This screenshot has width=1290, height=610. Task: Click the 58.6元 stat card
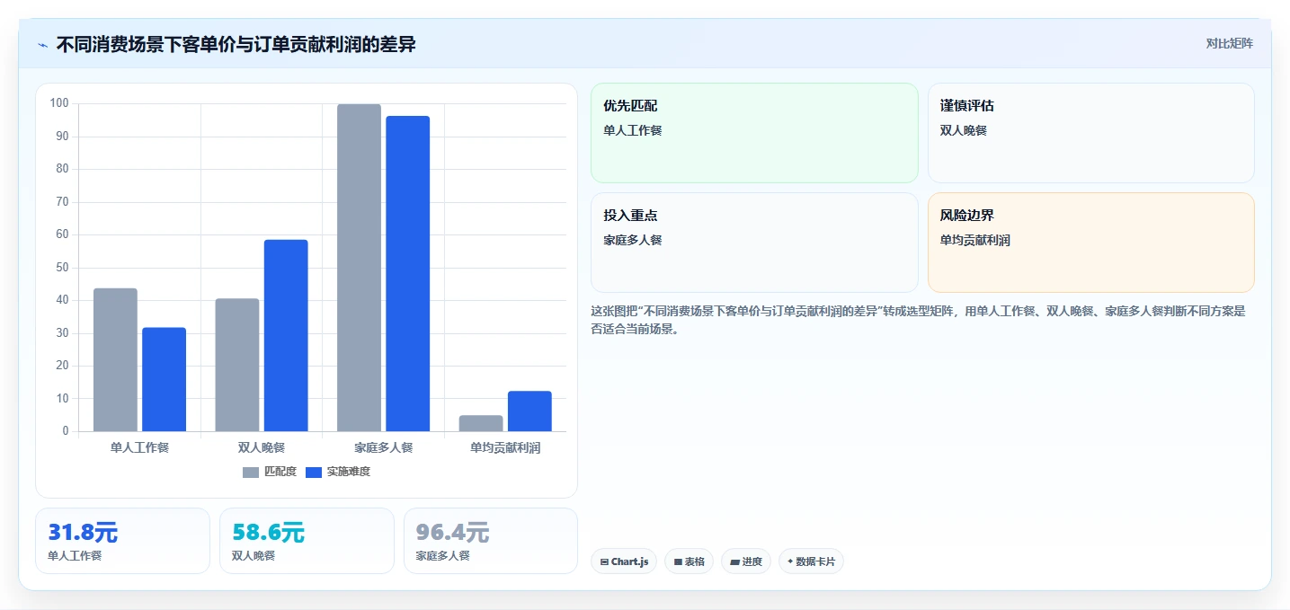307,541
